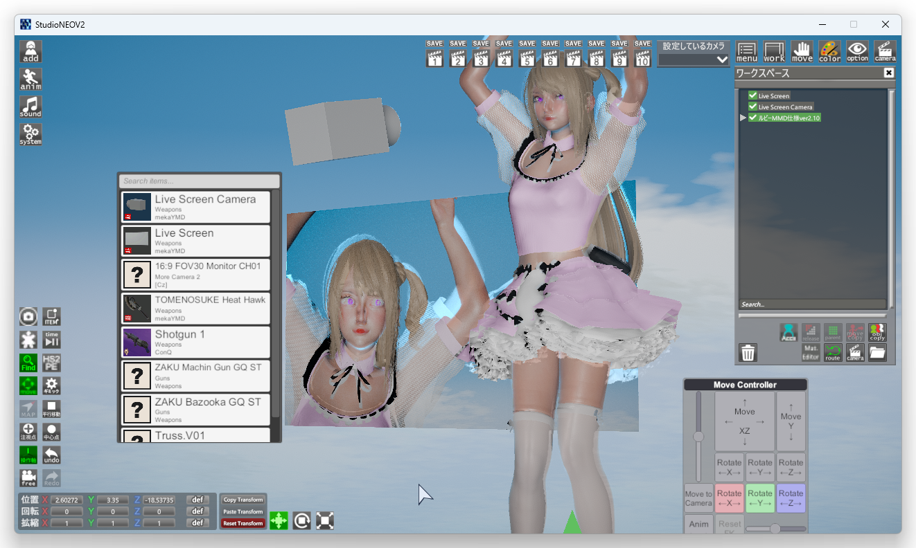Click the time play/pause icon
Screen dimensions: 916x548
click(52, 339)
